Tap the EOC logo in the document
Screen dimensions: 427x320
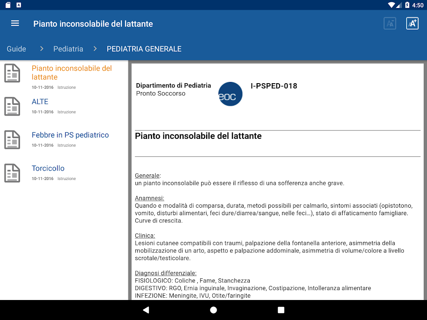pos(231,94)
